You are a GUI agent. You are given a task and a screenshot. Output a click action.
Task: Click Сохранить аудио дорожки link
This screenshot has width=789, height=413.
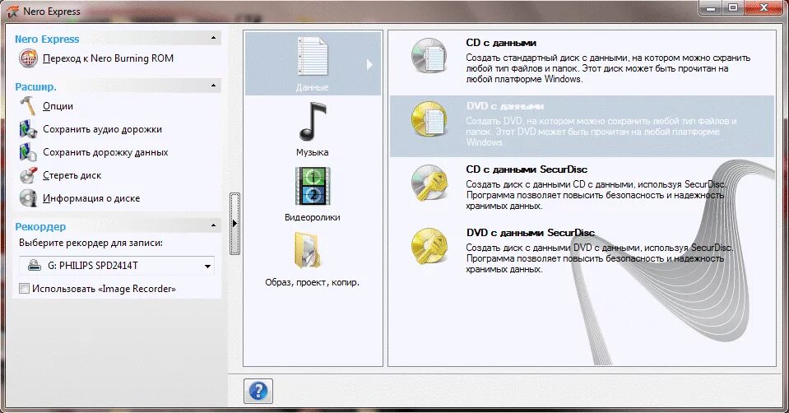pyautogui.click(x=103, y=129)
